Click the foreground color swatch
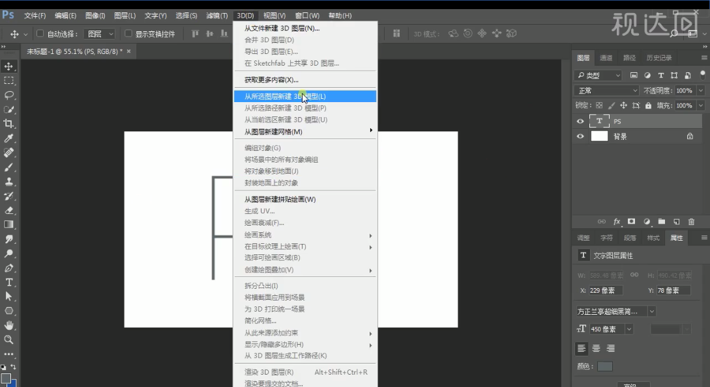This screenshot has width=710, height=387. coord(5,379)
